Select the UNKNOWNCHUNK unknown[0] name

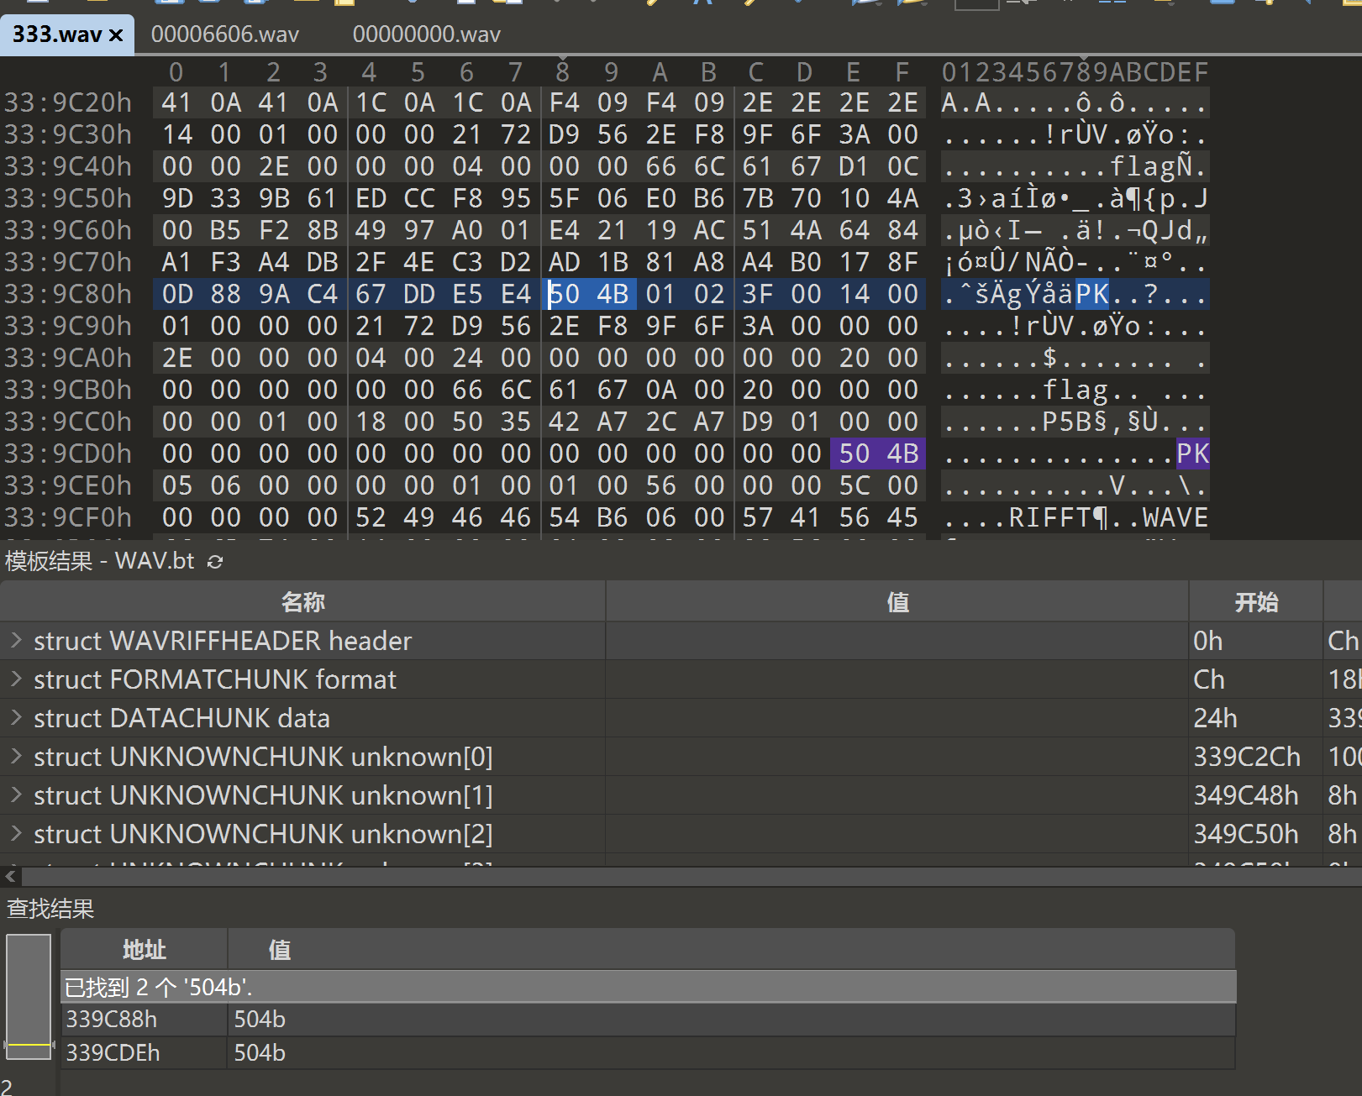[263, 757]
